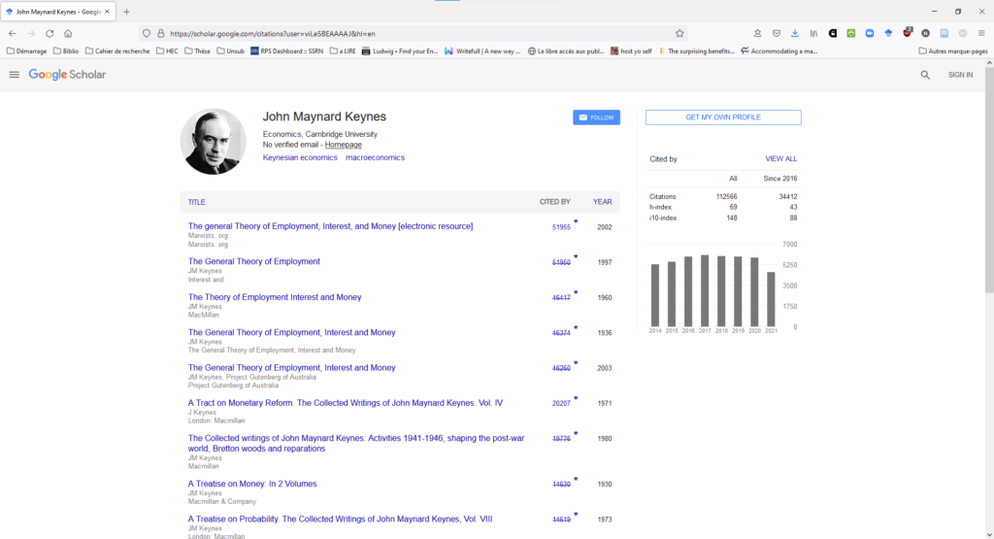The width and height of the screenshot is (994, 539).
Task: Sort publications by CITED BY column
Action: coord(554,202)
